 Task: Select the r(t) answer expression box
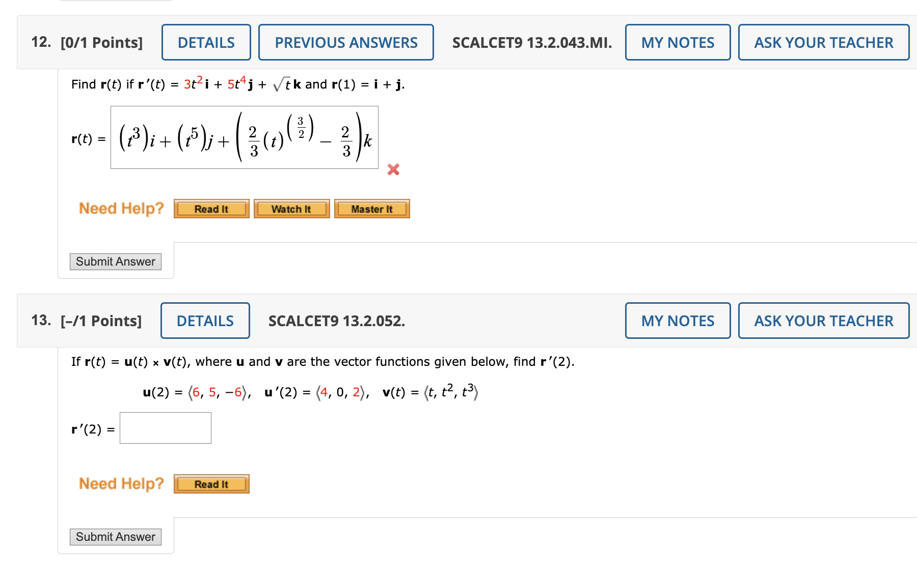[244, 137]
